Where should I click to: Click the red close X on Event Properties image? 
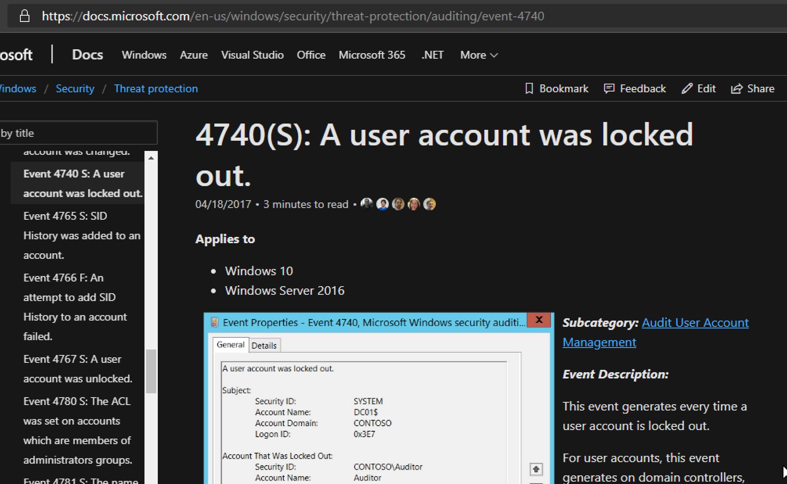539,320
